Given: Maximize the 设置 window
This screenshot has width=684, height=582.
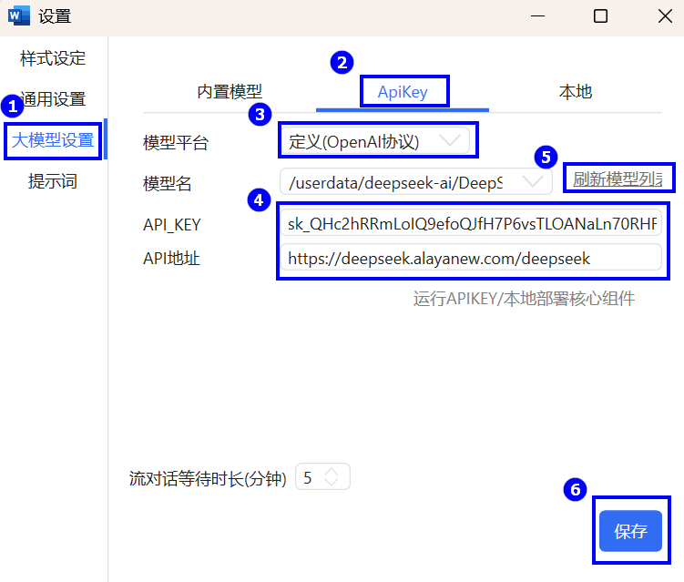Looking at the screenshot, I should pyautogui.click(x=600, y=15).
